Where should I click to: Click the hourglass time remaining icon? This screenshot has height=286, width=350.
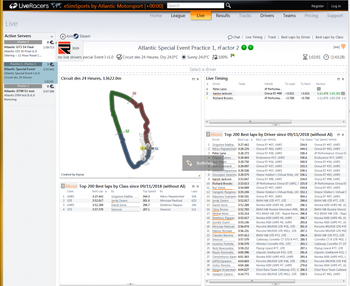[305, 57]
